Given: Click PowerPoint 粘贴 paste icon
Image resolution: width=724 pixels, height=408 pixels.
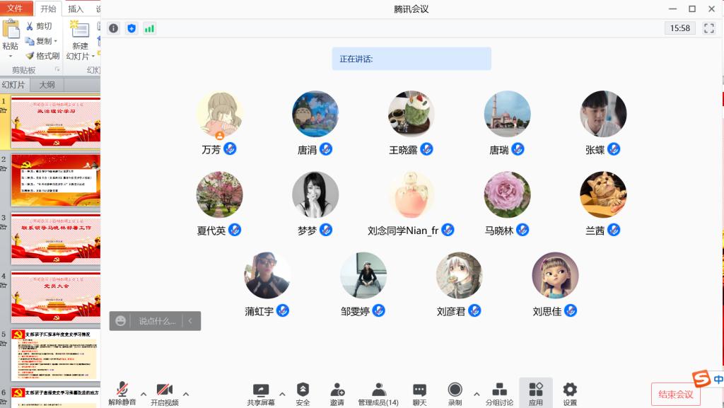Looking at the screenshot, I should [x=11, y=28].
